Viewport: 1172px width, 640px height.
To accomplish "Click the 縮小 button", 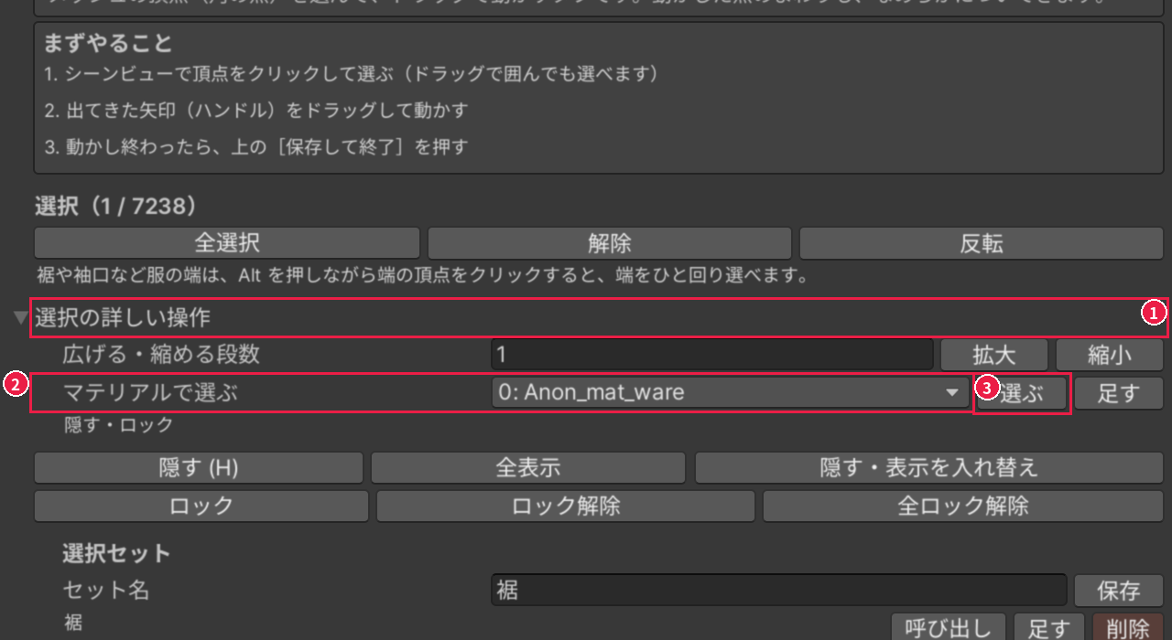I will [x=1110, y=354].
